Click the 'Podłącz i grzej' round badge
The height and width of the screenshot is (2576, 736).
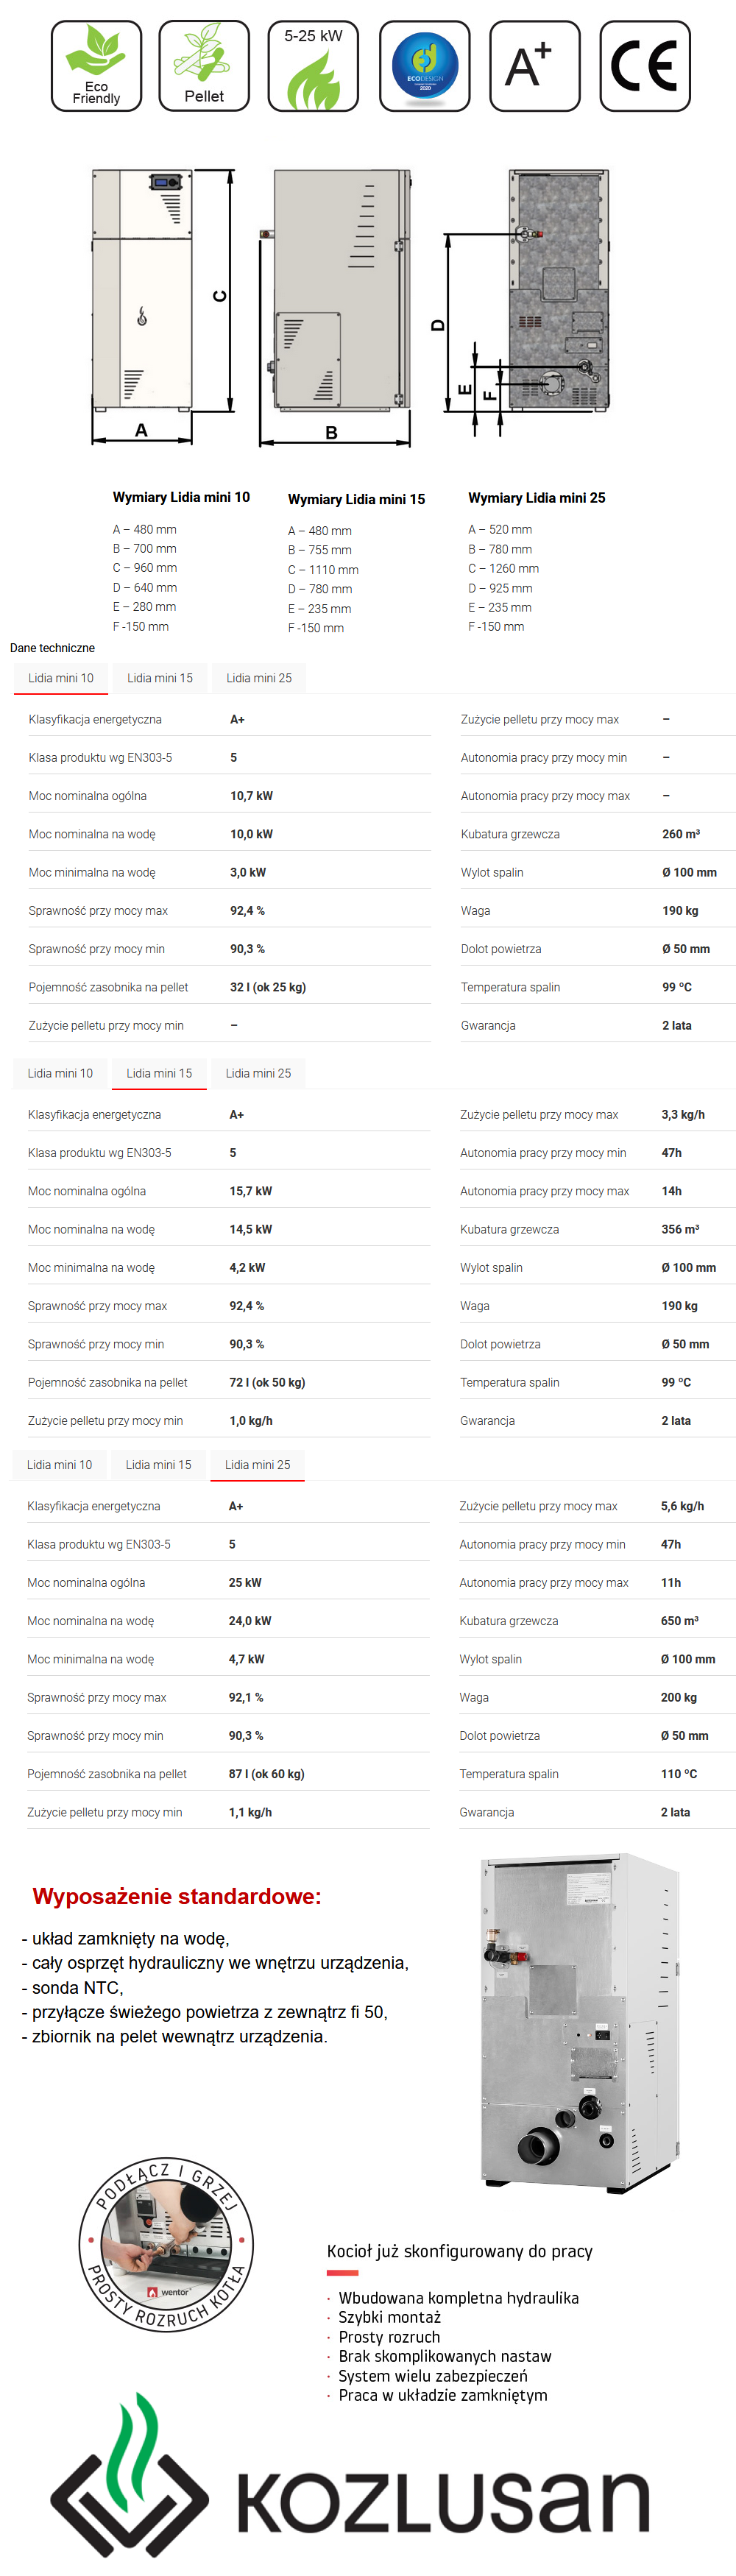click(166, 2244)
